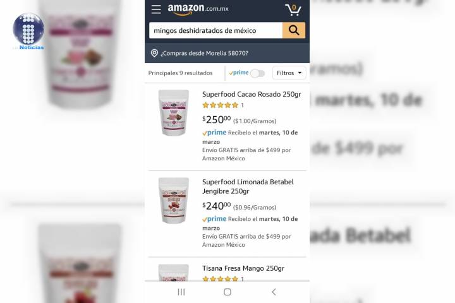Click the Noticias channel logo
Image resolution: width=455 pixels, height=303 pixels.
tap(28, 32)
